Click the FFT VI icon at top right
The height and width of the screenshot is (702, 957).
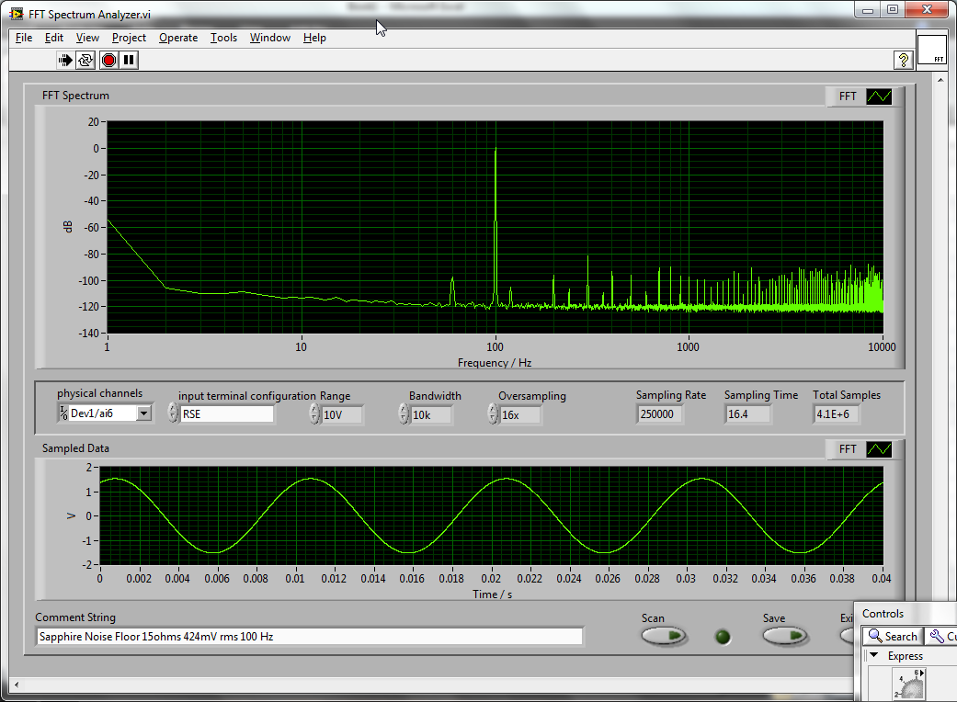coord(932,50)
